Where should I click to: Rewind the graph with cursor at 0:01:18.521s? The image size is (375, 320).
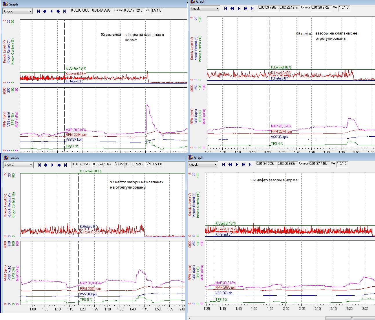[x=46, y=165]
